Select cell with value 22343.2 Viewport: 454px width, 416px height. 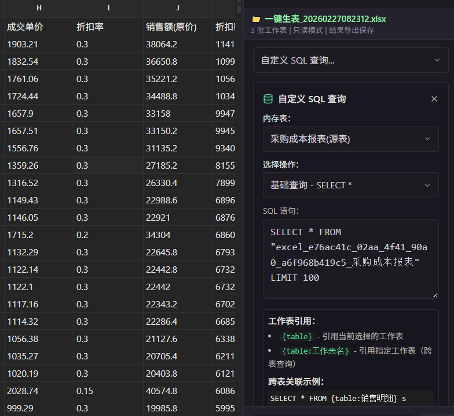tap(178, 304)
